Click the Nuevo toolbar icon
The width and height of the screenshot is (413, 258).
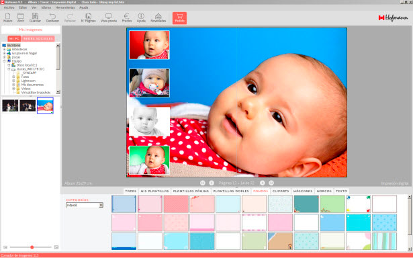[8, 17]
